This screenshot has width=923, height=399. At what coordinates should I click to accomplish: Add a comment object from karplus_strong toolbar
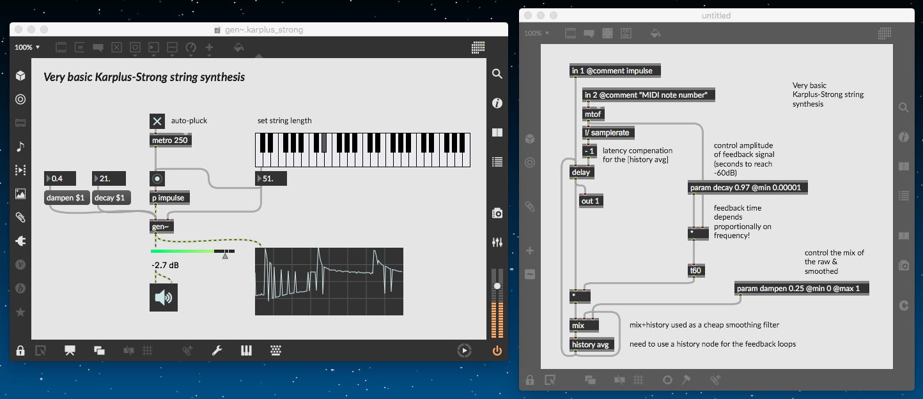[98, 47]
